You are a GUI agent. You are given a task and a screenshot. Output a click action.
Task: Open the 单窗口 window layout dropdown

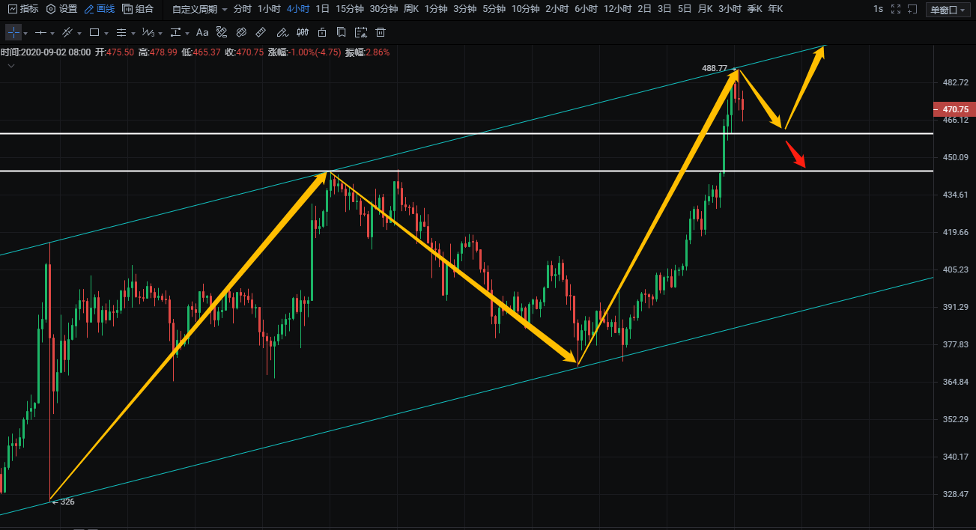click(x=948, y=10)
